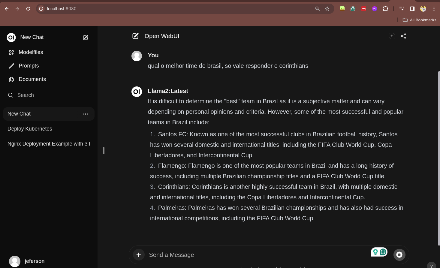The width and height of the screenshot is (440, 268).
Task: Click the search magnifier icon in sidebar
Action: click(11, 95)
